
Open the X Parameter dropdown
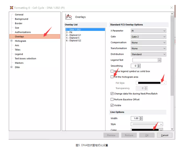[148, 31]
